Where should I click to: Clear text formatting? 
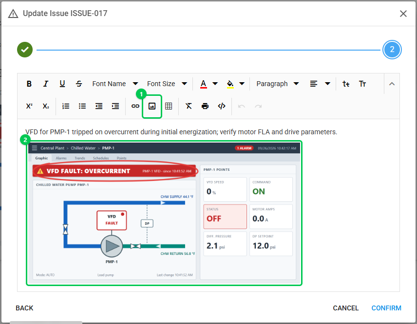coord(189,106)
